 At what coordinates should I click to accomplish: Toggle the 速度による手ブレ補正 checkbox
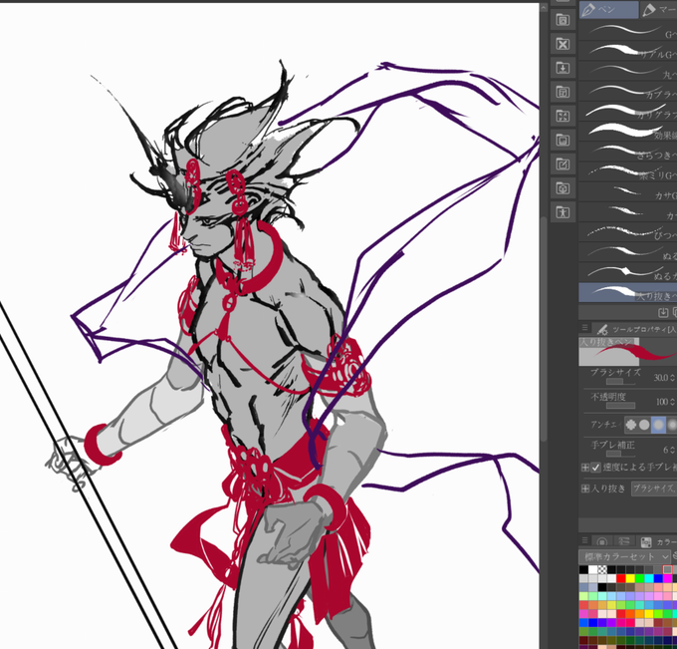595,468
